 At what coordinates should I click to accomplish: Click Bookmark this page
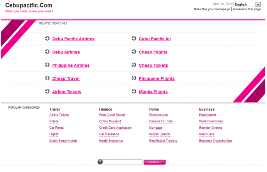(247, 9)
